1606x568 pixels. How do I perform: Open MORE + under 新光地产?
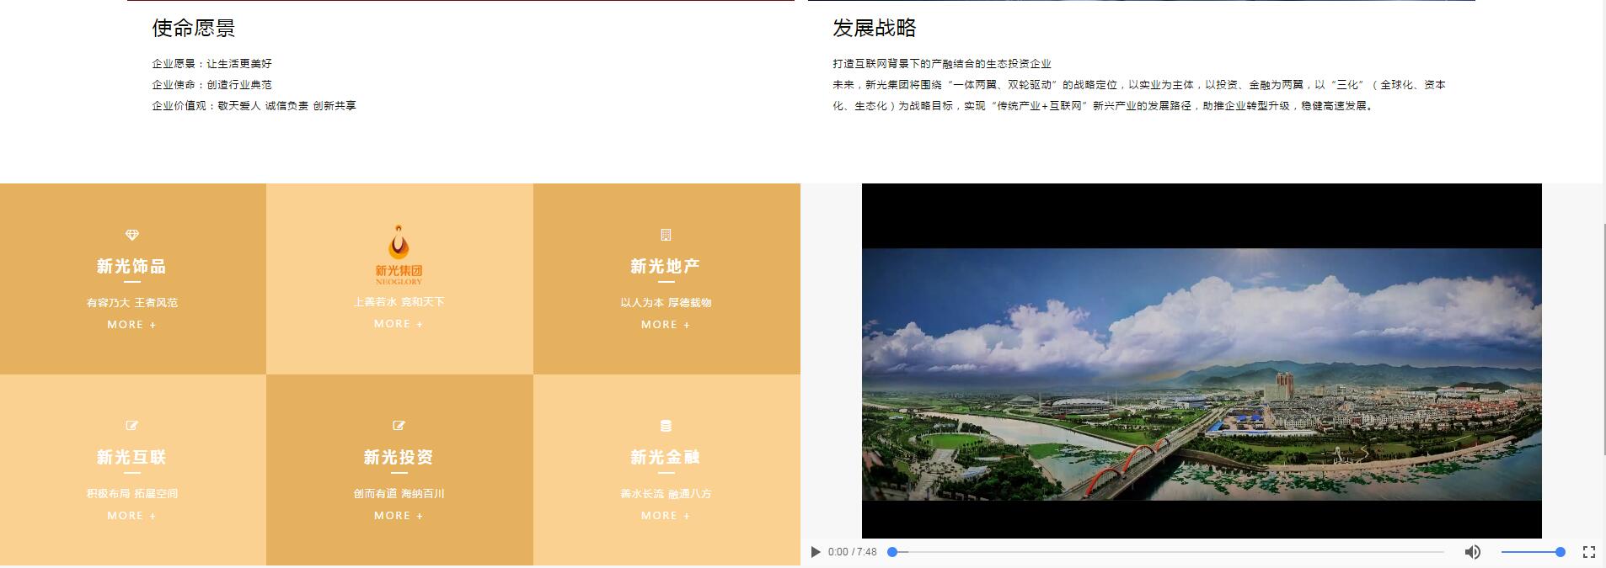[666, 325]
